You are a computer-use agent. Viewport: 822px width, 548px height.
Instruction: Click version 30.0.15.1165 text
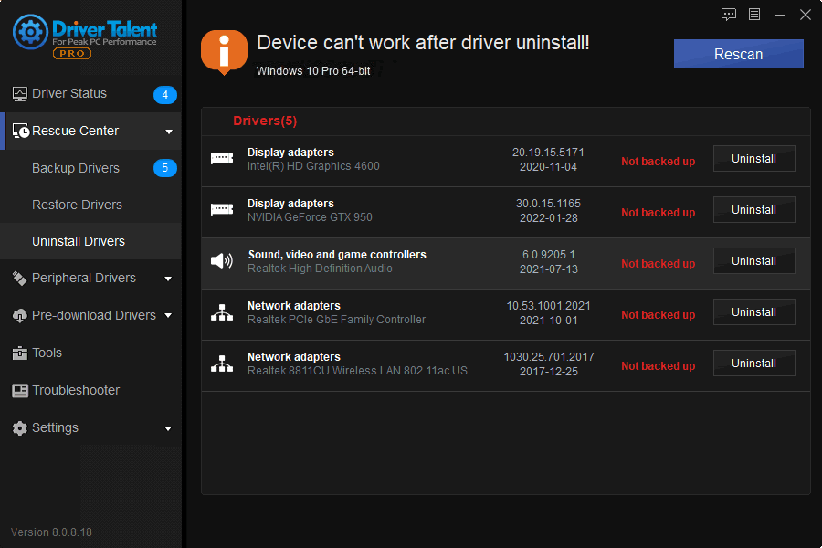[x=548, y=203]
